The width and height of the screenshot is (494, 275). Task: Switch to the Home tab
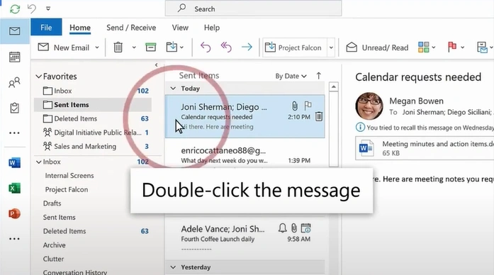pos(80,28)
